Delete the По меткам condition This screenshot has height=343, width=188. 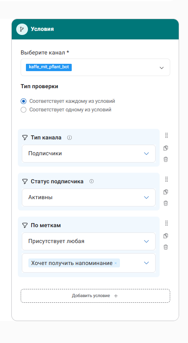(x=166, y=247)
